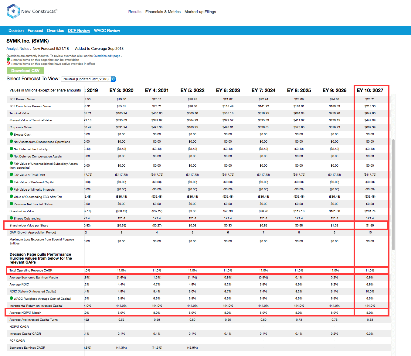Open the DCF Review page
The image size is (411, 356).
[79, 31]
